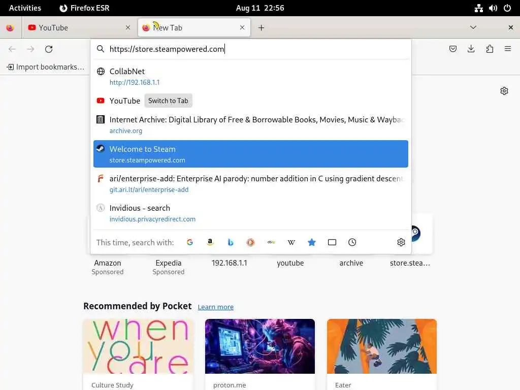
Task: Switch to the YouTube tab
Action: [x=79, y=28]
